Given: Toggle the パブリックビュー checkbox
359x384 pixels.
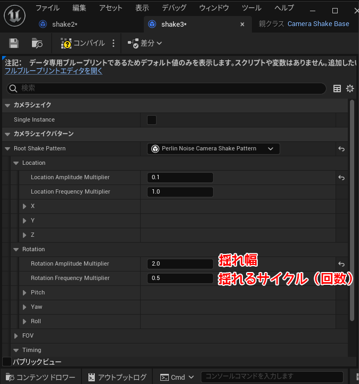Looking at the screenshot, I should coord(7,362).
